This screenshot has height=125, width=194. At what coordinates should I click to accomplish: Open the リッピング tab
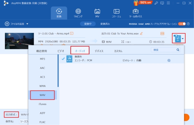78,13
